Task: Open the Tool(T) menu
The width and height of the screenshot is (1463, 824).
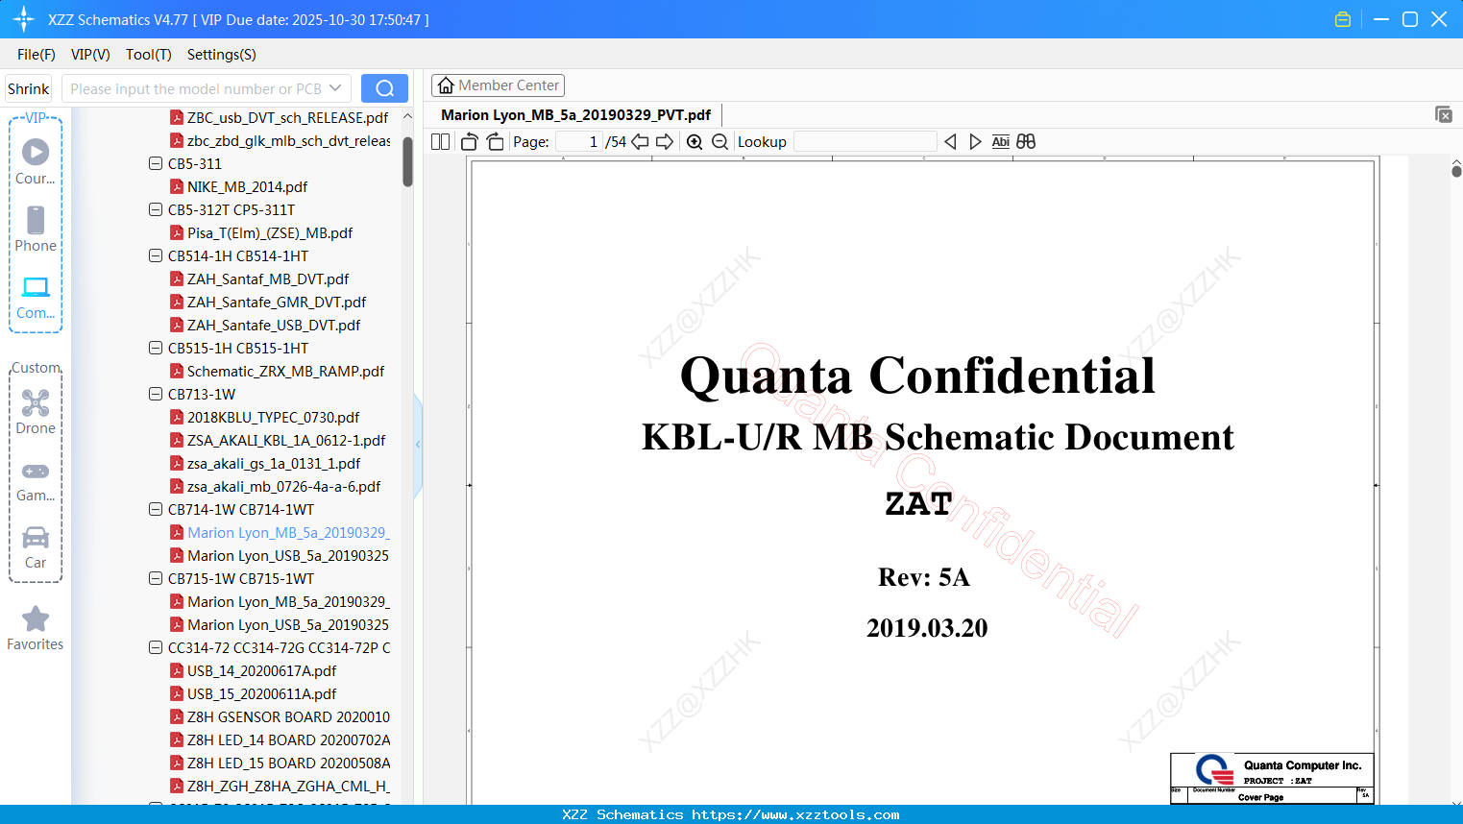Action: point(149,55)
